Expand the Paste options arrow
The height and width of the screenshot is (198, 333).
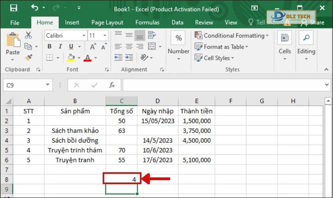pyautogui.click(x=13, y=60)
